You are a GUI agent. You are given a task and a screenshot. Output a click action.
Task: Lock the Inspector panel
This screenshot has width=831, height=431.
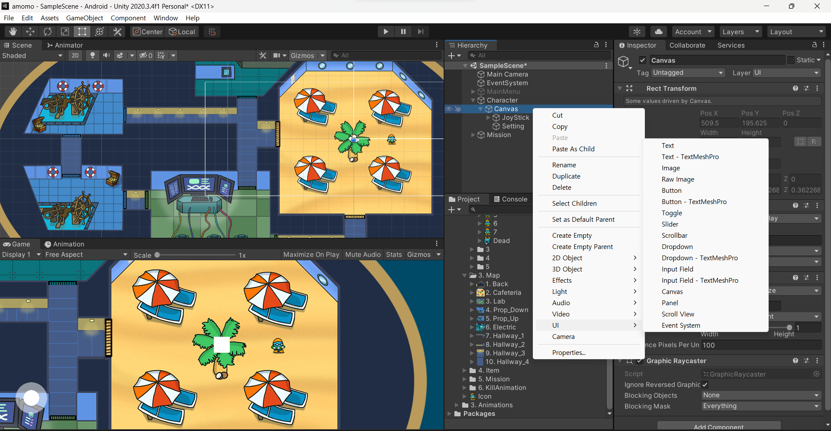[x=815, y=45]
